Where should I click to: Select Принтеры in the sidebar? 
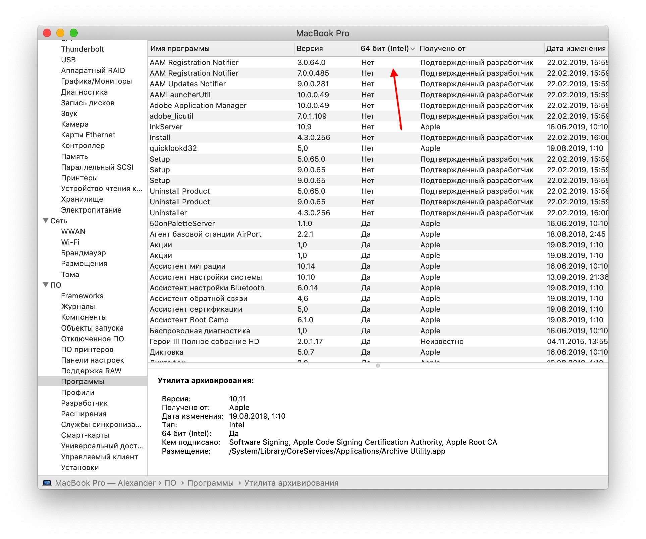[79, 178]
